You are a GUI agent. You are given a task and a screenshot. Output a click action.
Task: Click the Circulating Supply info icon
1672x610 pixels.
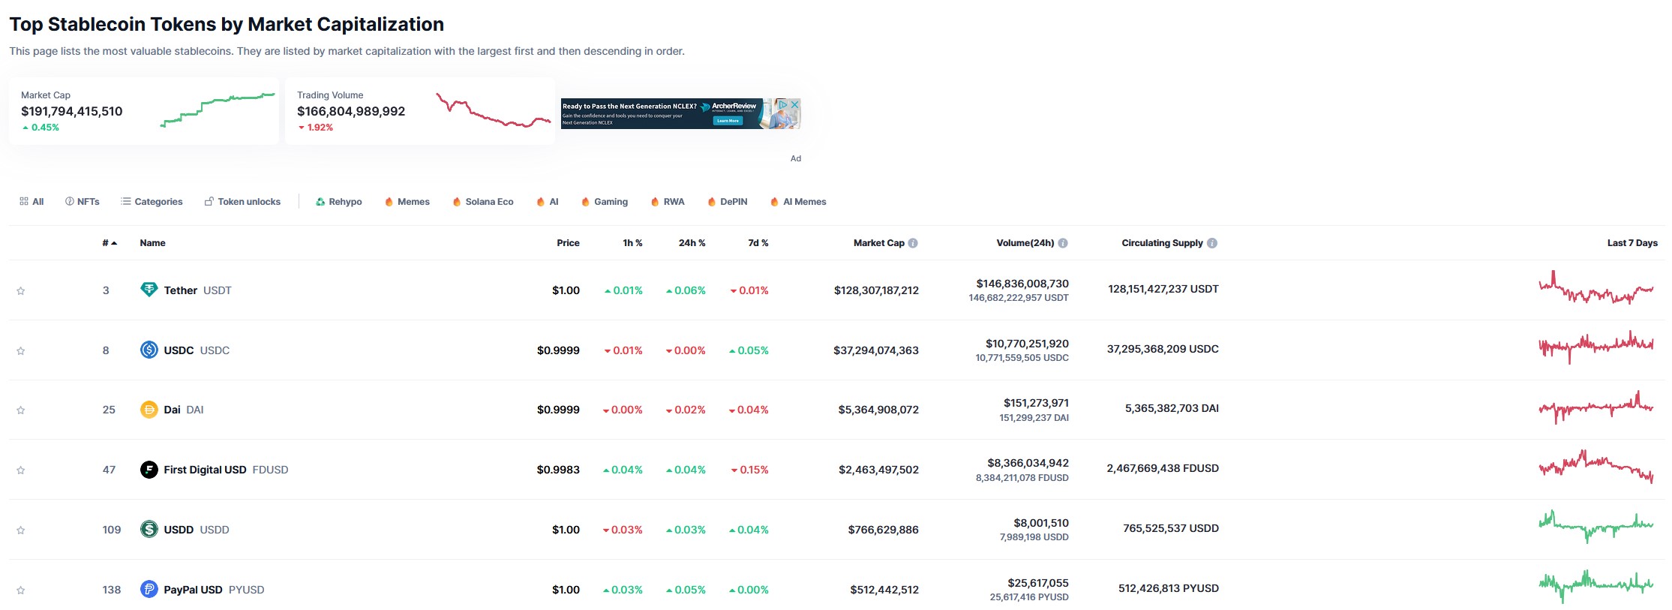[1212, 243]
